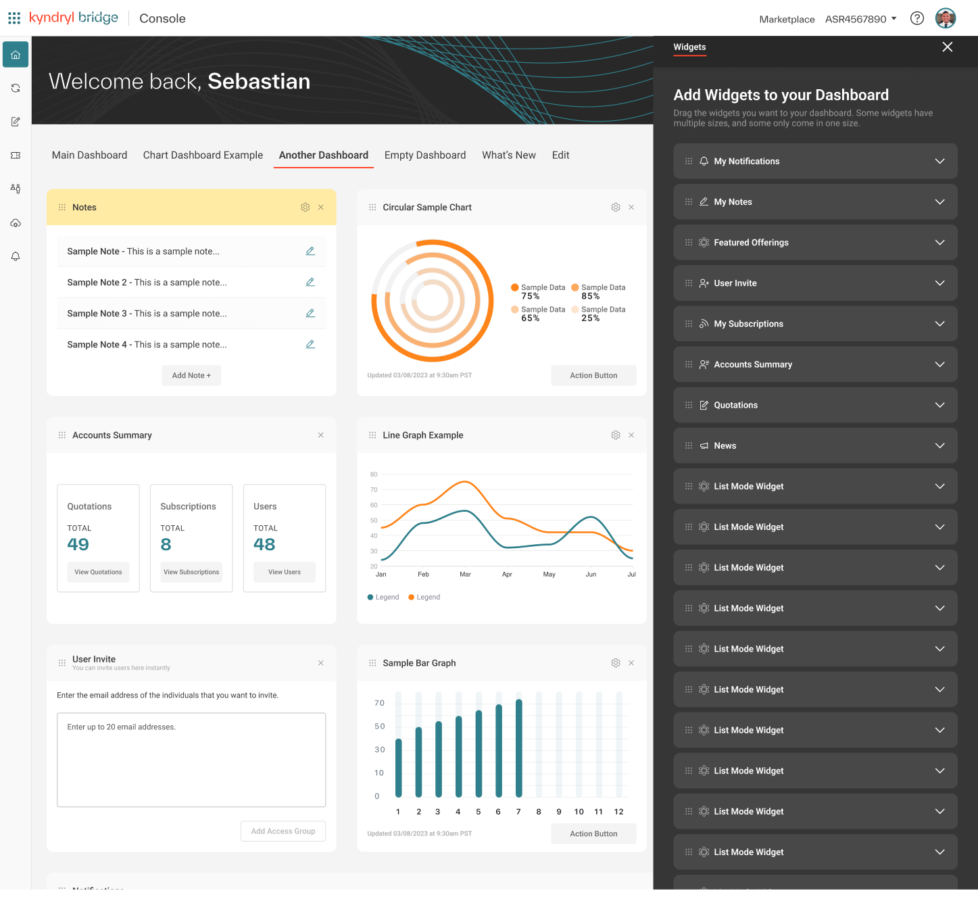Click the cloud icon in sidebar
This screenshot has width=978, height=897.
(16, 222)
